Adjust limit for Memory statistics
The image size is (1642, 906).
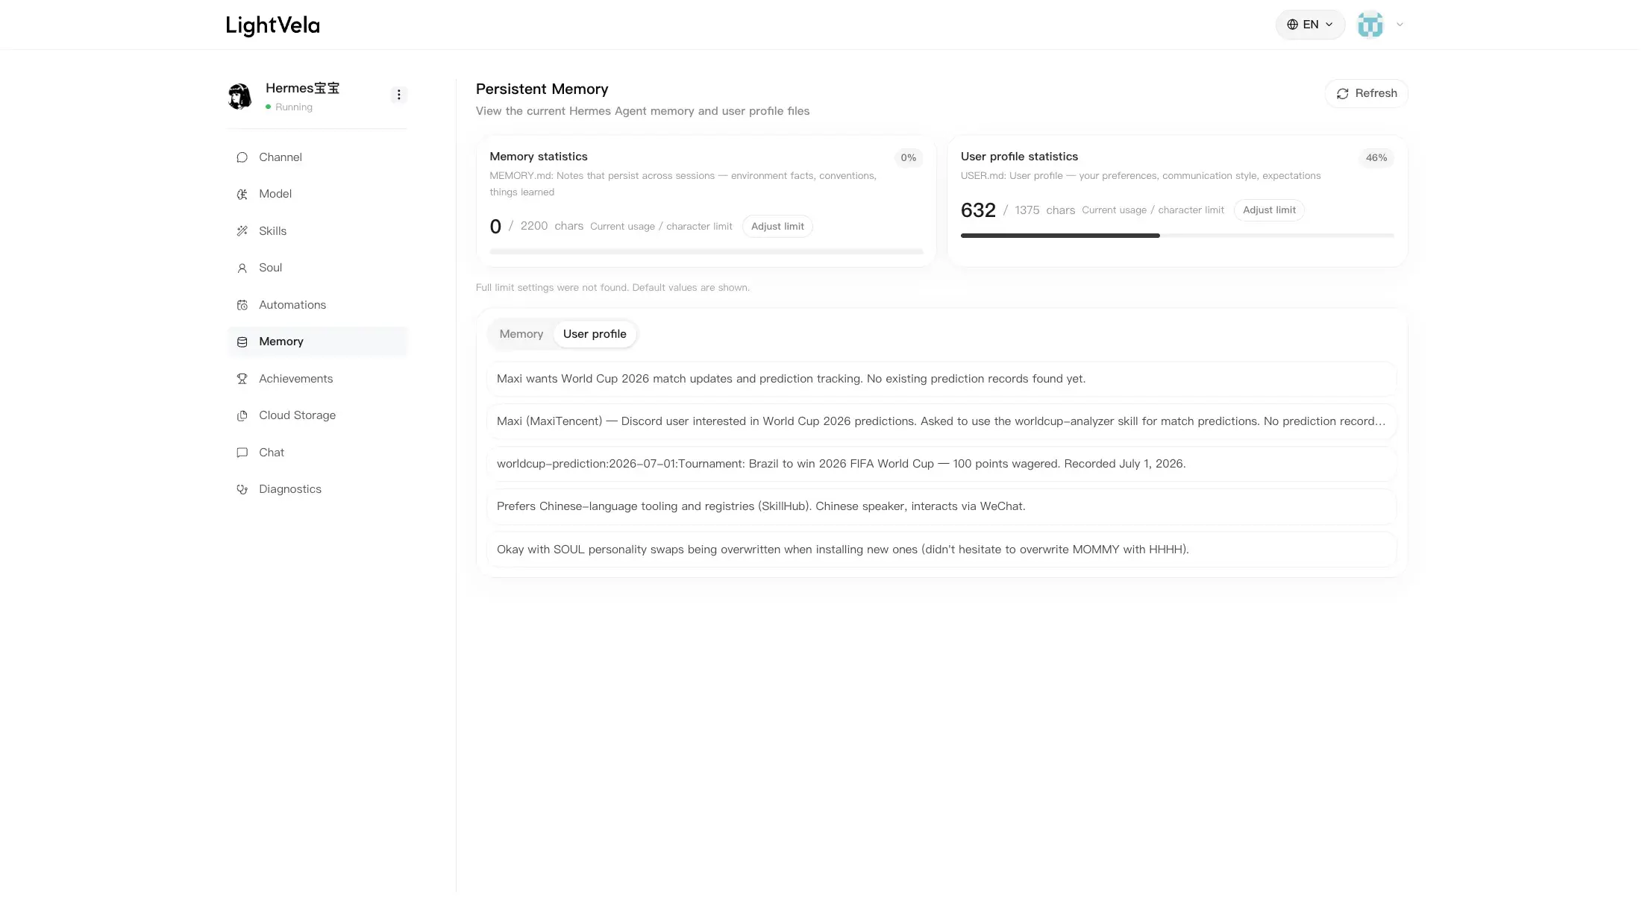coord(777,227)
